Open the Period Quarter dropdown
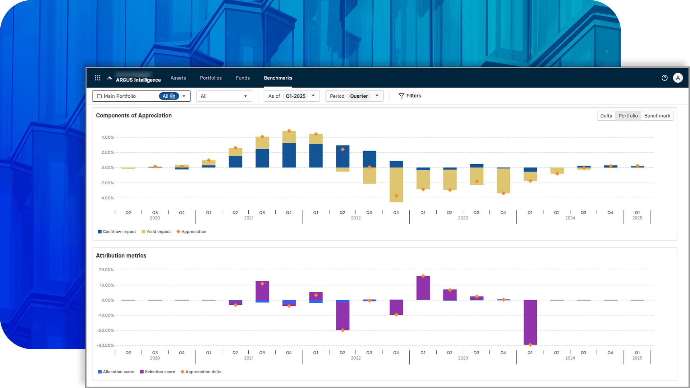Viewport: 690px width, 388px height. tap(377, 96)
